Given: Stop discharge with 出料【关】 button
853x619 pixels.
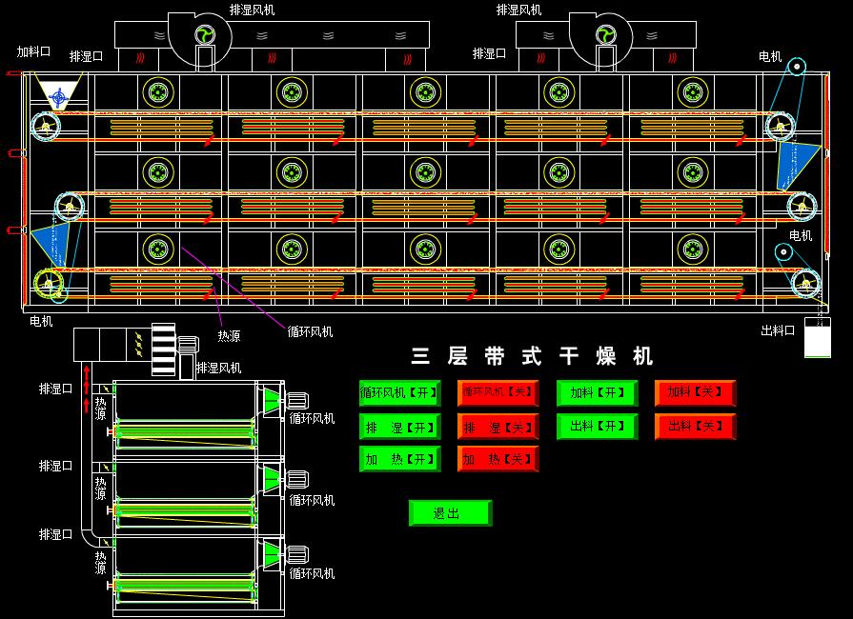Looking at the screenshot, I should pyautogui.click(x=695, y=427).
